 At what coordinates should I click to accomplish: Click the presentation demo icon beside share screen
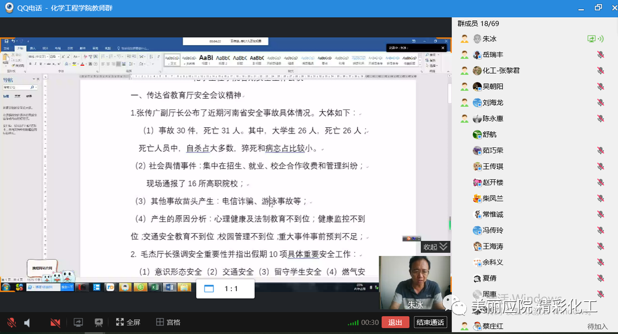98,323
